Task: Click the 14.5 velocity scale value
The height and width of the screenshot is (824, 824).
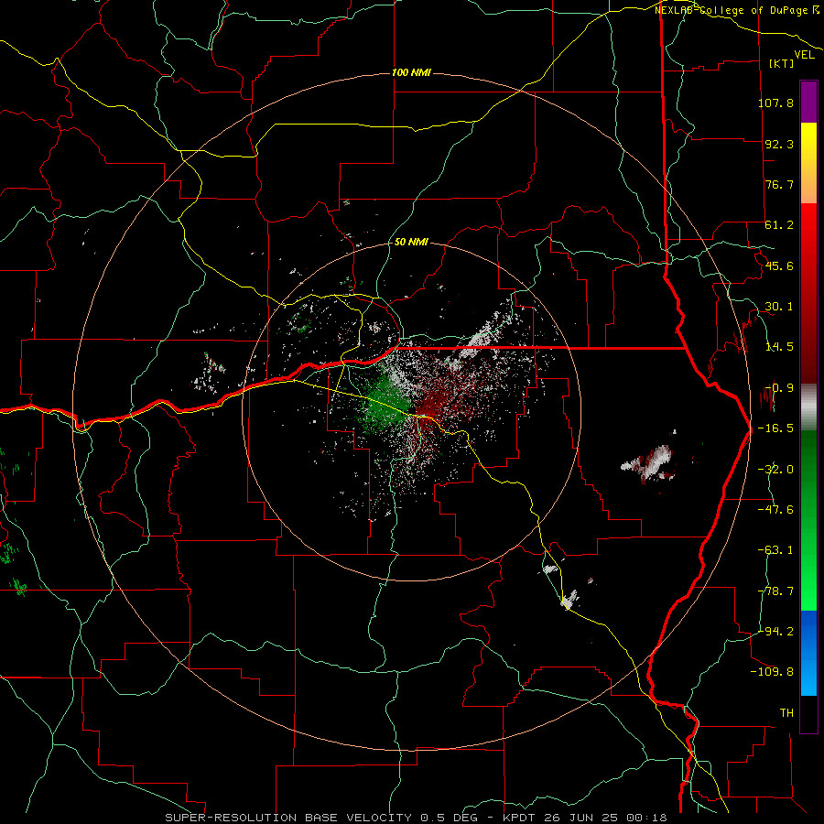Action: 779,347
